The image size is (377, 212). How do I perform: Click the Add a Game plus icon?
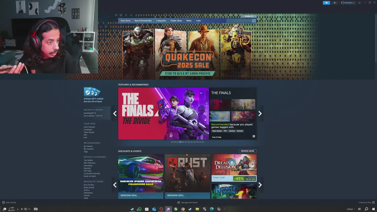click(4, 203)
